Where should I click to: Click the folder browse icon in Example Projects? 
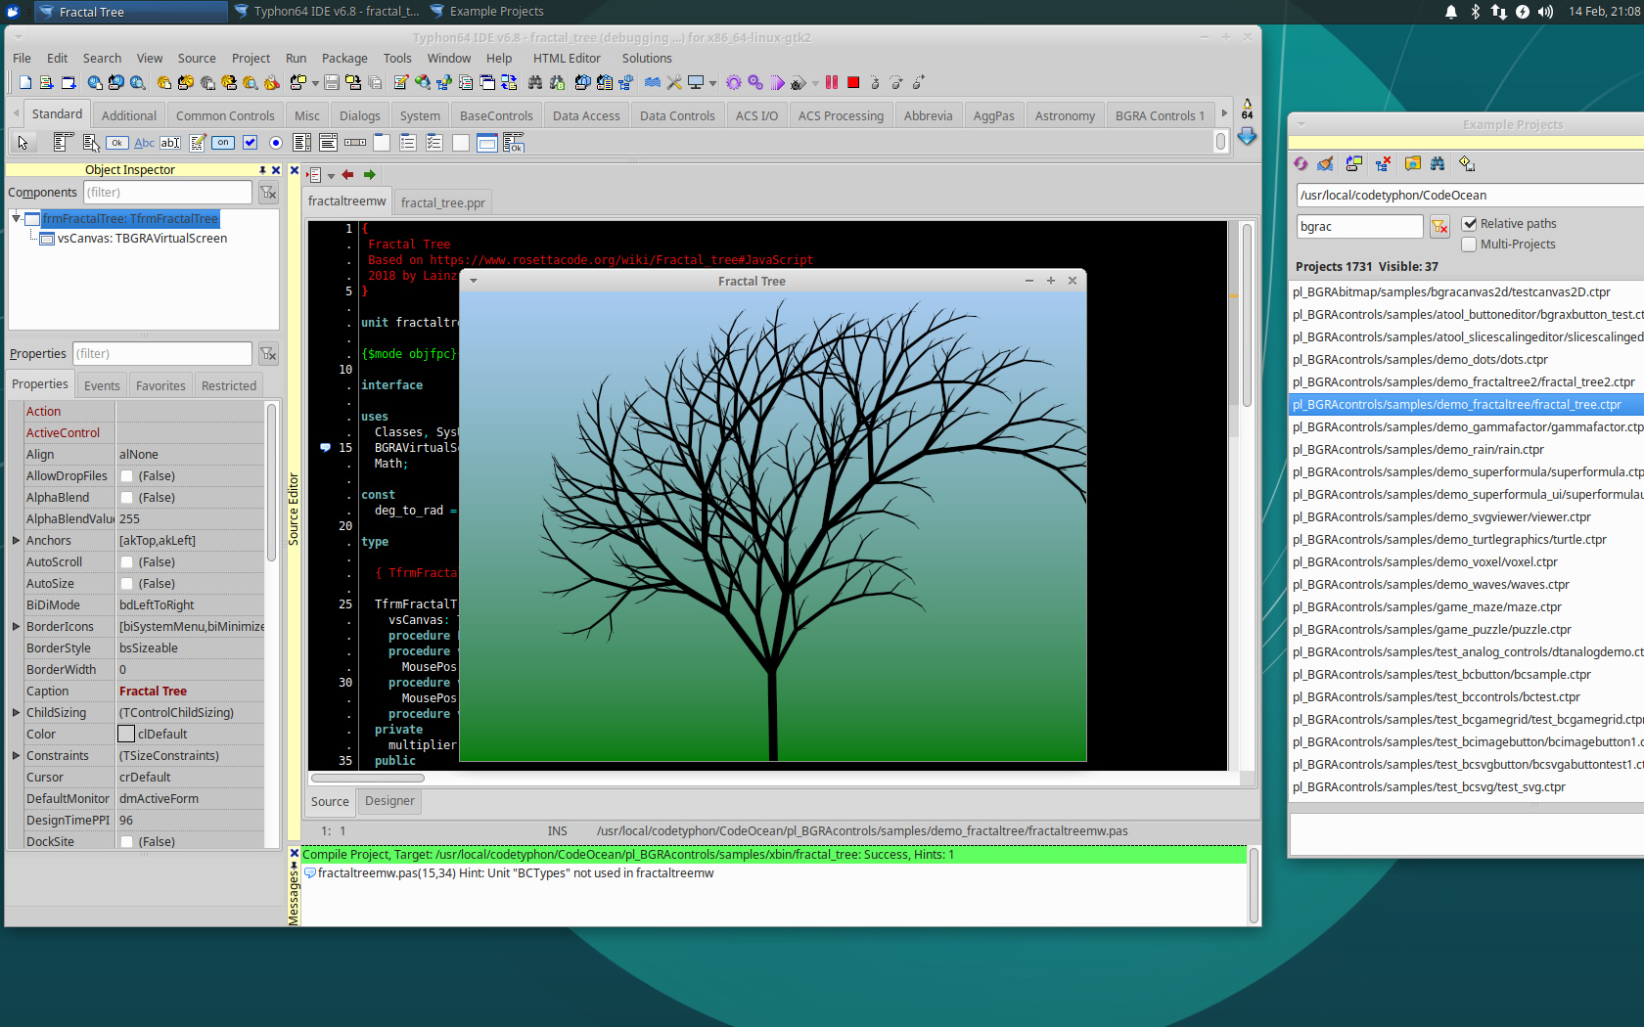coord(1412,163)
